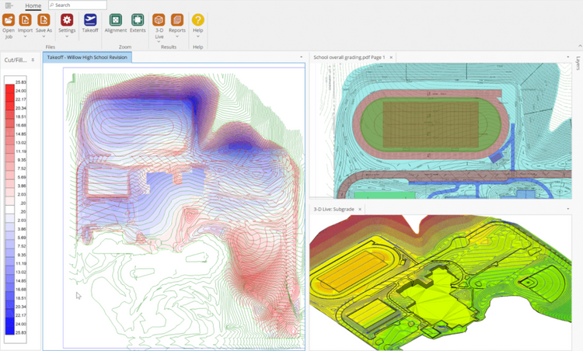The height and width of the screenshot is (351, 583).
Task: Open the Layers side panel tab
Action: point(578,63)
